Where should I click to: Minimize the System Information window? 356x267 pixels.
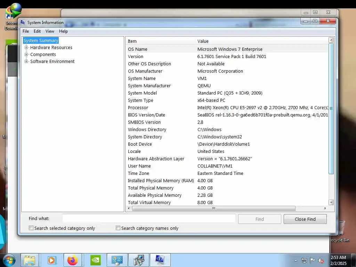(x=306, y=21)
